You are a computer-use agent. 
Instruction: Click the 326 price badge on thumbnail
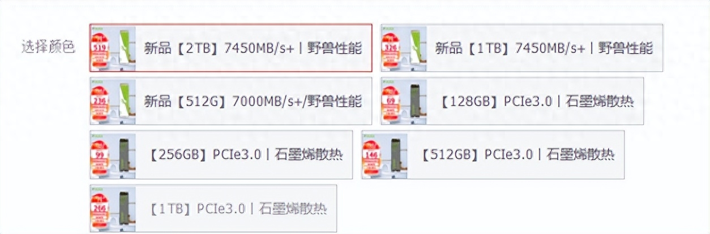coord(392,47)
